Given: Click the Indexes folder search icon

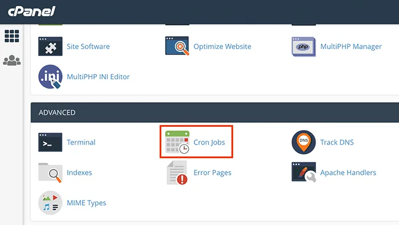Looking at the screenshot, I should 50,172.
